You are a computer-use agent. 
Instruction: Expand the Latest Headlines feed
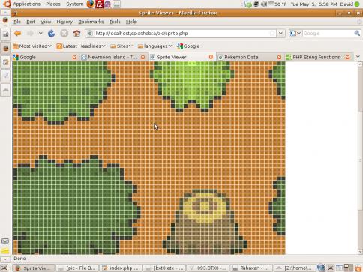pos(81,46)
